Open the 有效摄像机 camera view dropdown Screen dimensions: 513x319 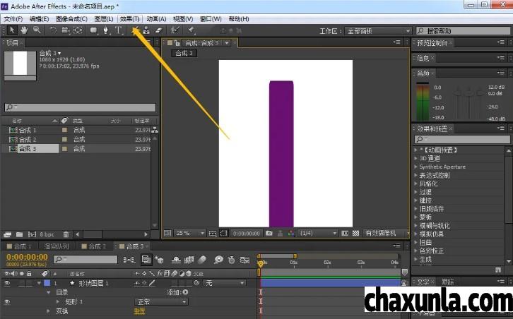[x=385, y=234]
